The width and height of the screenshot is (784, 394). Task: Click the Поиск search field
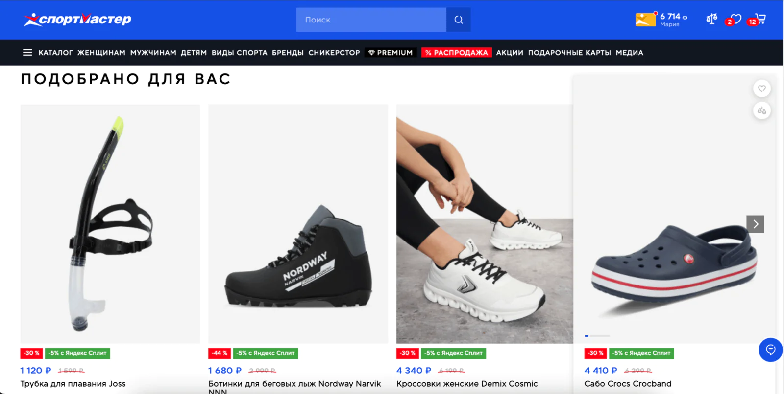[x=371, y=20]
